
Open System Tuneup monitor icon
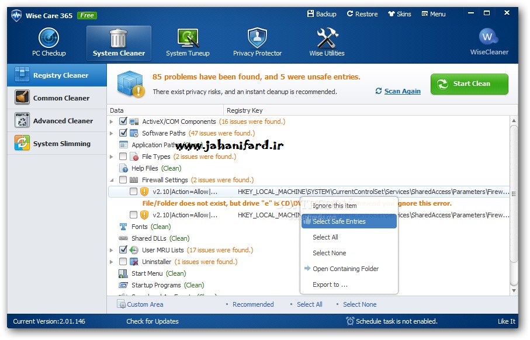pyautogui.click(x=188, y=39)
